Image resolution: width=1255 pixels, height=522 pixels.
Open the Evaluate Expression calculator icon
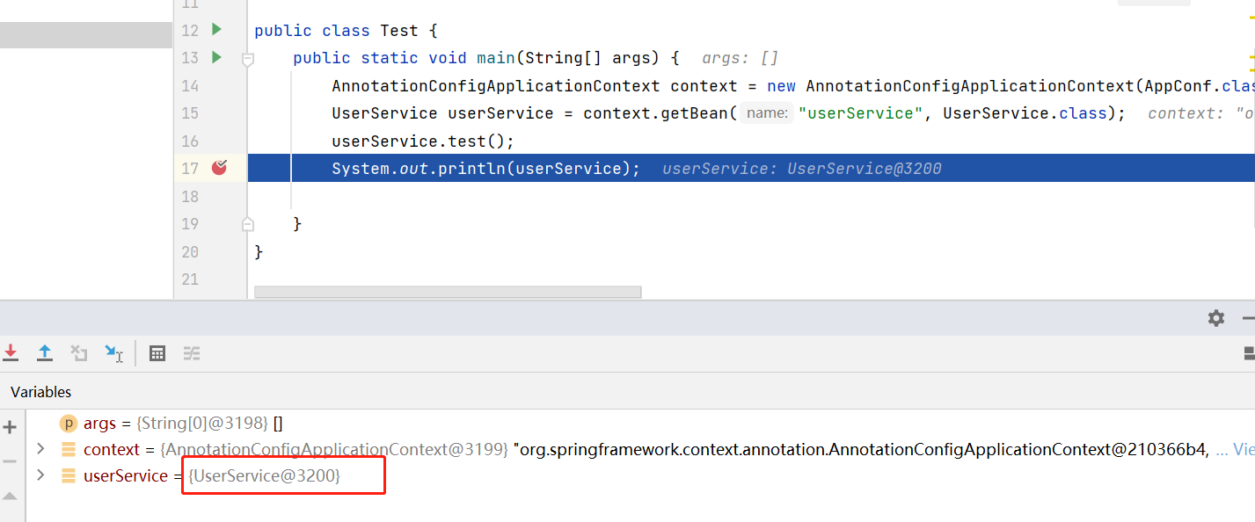[157, 353]
